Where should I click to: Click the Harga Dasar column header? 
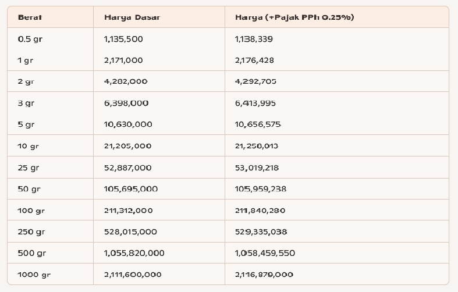click(x=132, y=17)
